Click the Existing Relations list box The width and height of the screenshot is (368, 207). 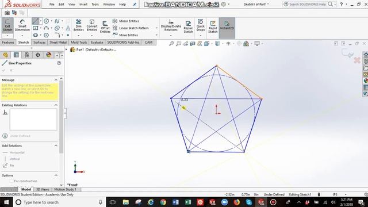[x=33, y=120]
